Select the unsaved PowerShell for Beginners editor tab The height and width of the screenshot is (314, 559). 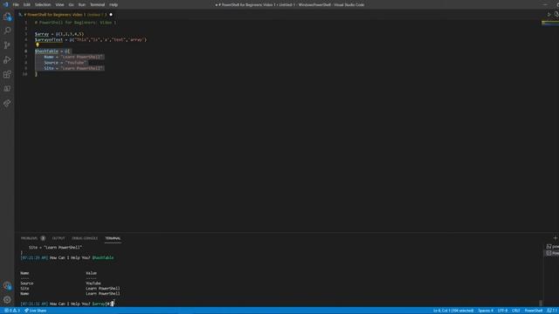[66, 15]
